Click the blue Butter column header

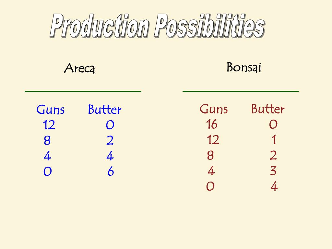click(x=105, y=110)
